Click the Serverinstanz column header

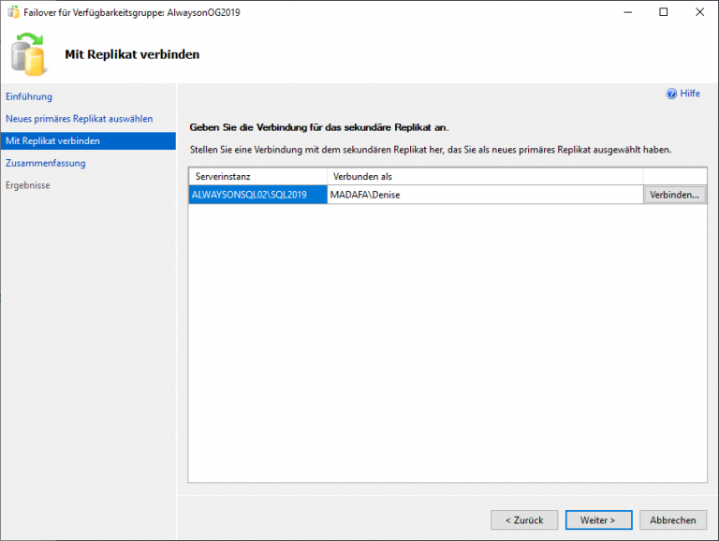click(x=257, y=177)
